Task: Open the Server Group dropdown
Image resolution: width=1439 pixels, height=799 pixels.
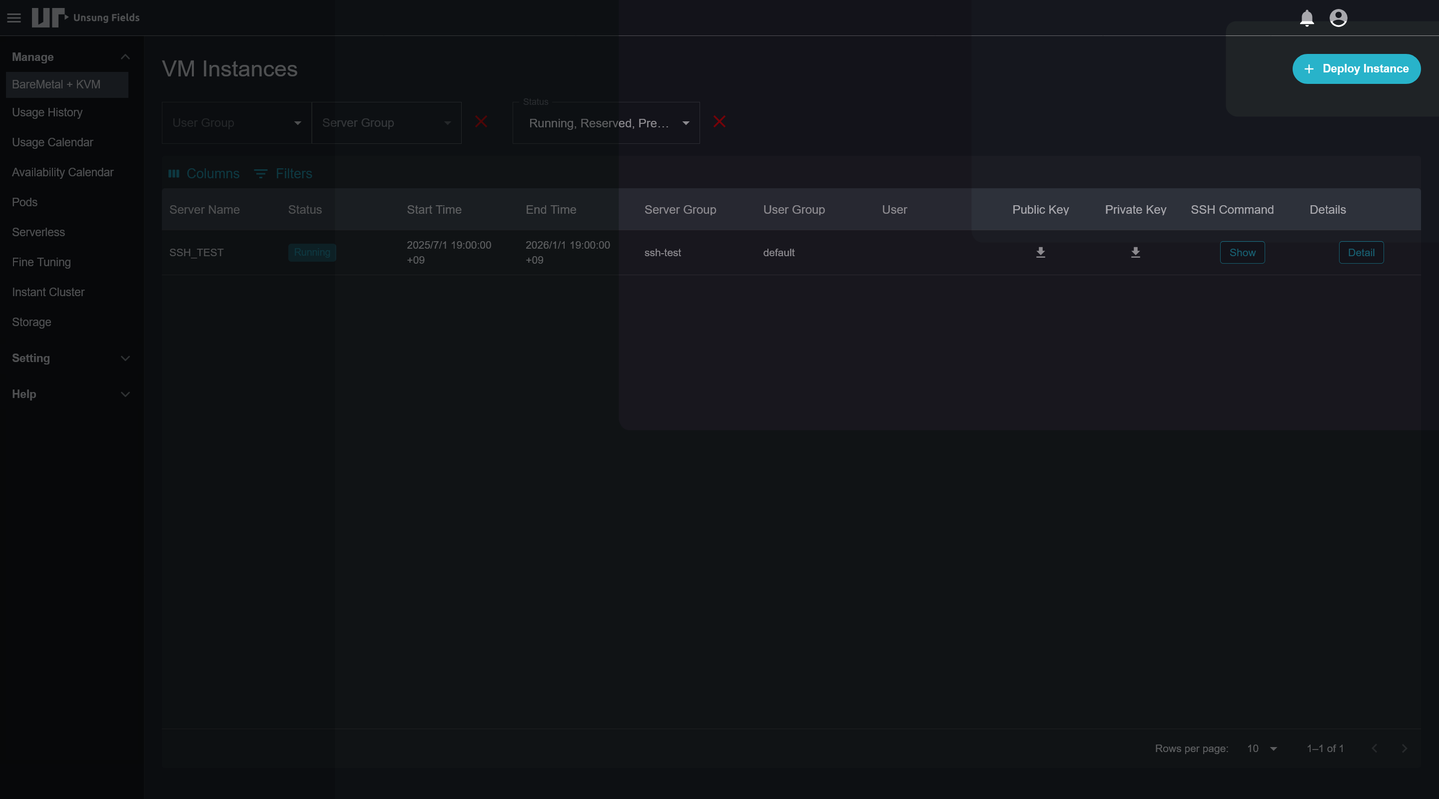Action: 386,123
